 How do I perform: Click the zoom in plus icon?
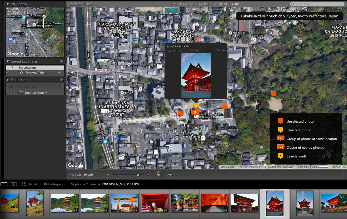tap(148, 175)
